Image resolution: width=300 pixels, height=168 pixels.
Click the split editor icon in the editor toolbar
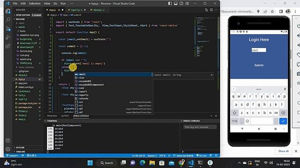tap(211, 10)
